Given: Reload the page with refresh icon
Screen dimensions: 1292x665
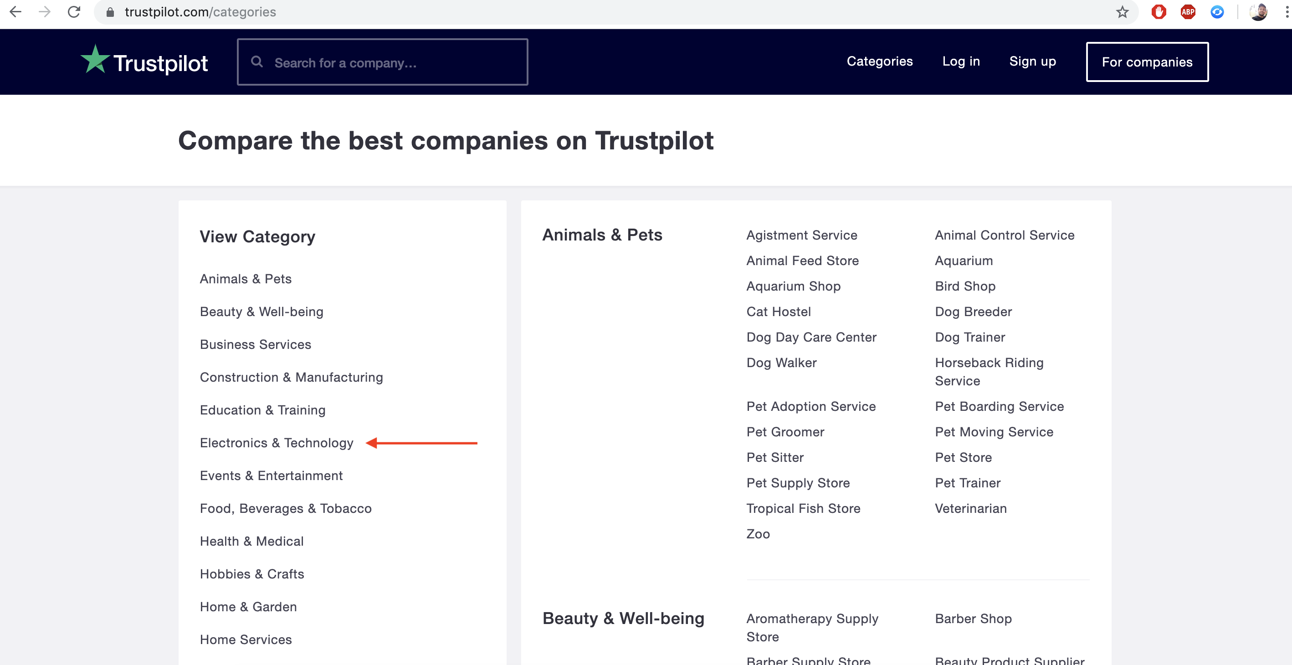Looking at the screenshot, I should 74,12.
